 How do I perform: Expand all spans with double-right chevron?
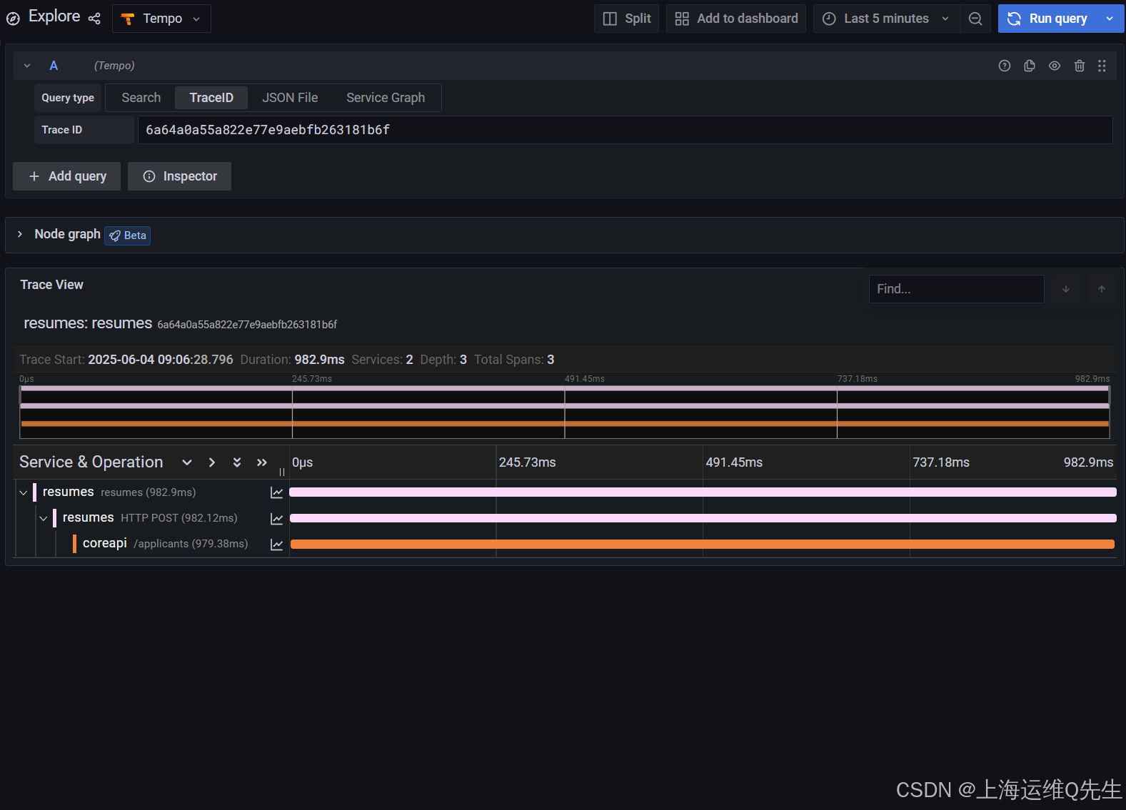262,462
